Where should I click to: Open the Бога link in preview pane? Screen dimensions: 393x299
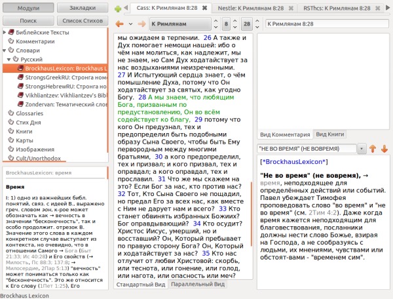(x=71, y=250)
